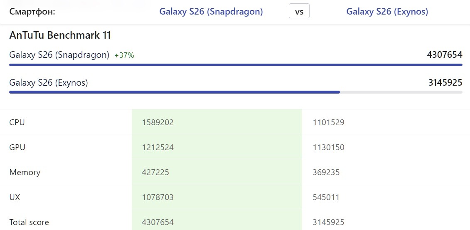
Task: Click Exynos CPU value 1101529
Action: (x=329, y=122)
